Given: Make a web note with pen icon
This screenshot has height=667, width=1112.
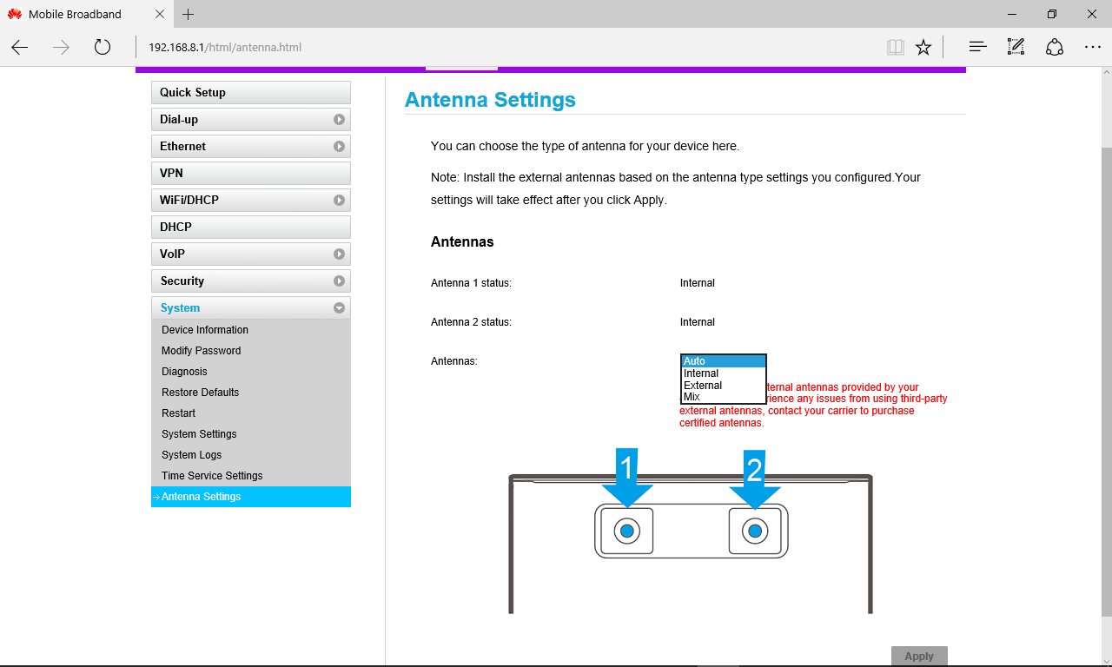Looking at the screenshot, I should tap(1016, 48).
